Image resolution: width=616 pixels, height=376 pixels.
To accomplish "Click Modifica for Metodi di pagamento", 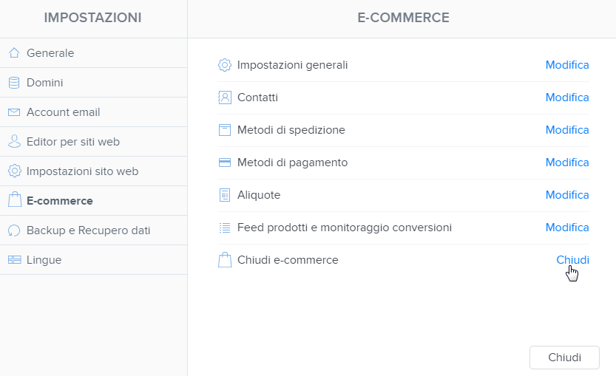I will (x=567, y=162).
